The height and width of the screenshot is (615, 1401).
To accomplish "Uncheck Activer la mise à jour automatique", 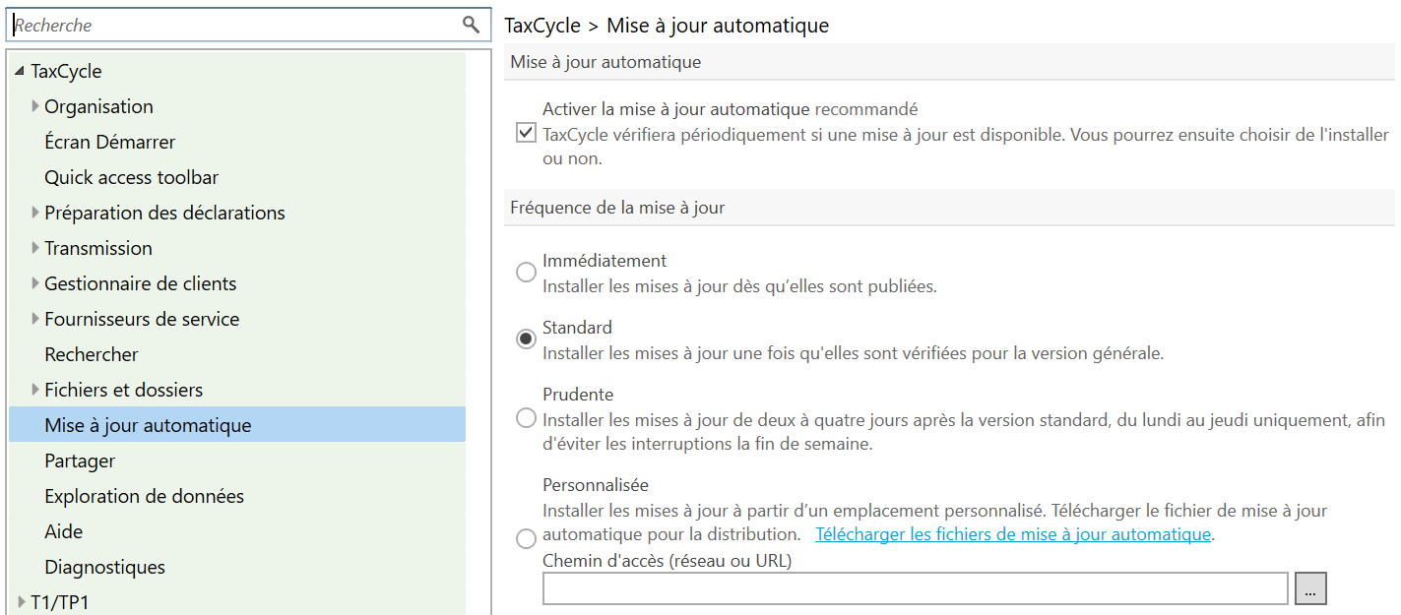I will 526,133.
